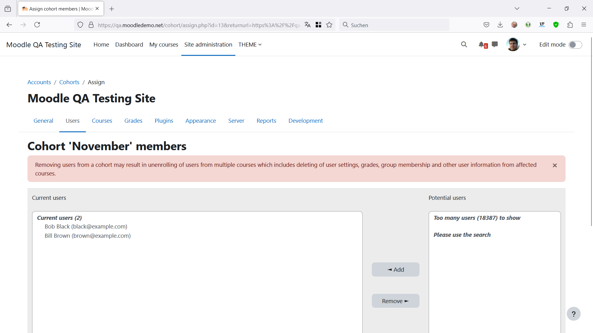Click the tracking protection shield icon

(80, 25)
